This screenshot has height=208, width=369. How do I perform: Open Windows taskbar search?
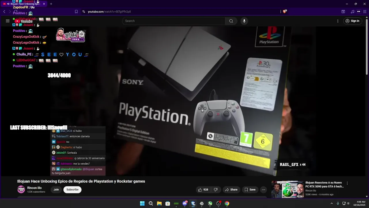click(x=151, y=203)
